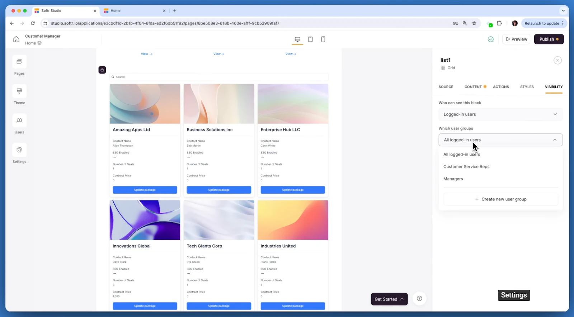Viewport: 574px width, 317px height.
Task: Expand the Get Started widget
Action: pyautogui.click(x=389, y=299)
